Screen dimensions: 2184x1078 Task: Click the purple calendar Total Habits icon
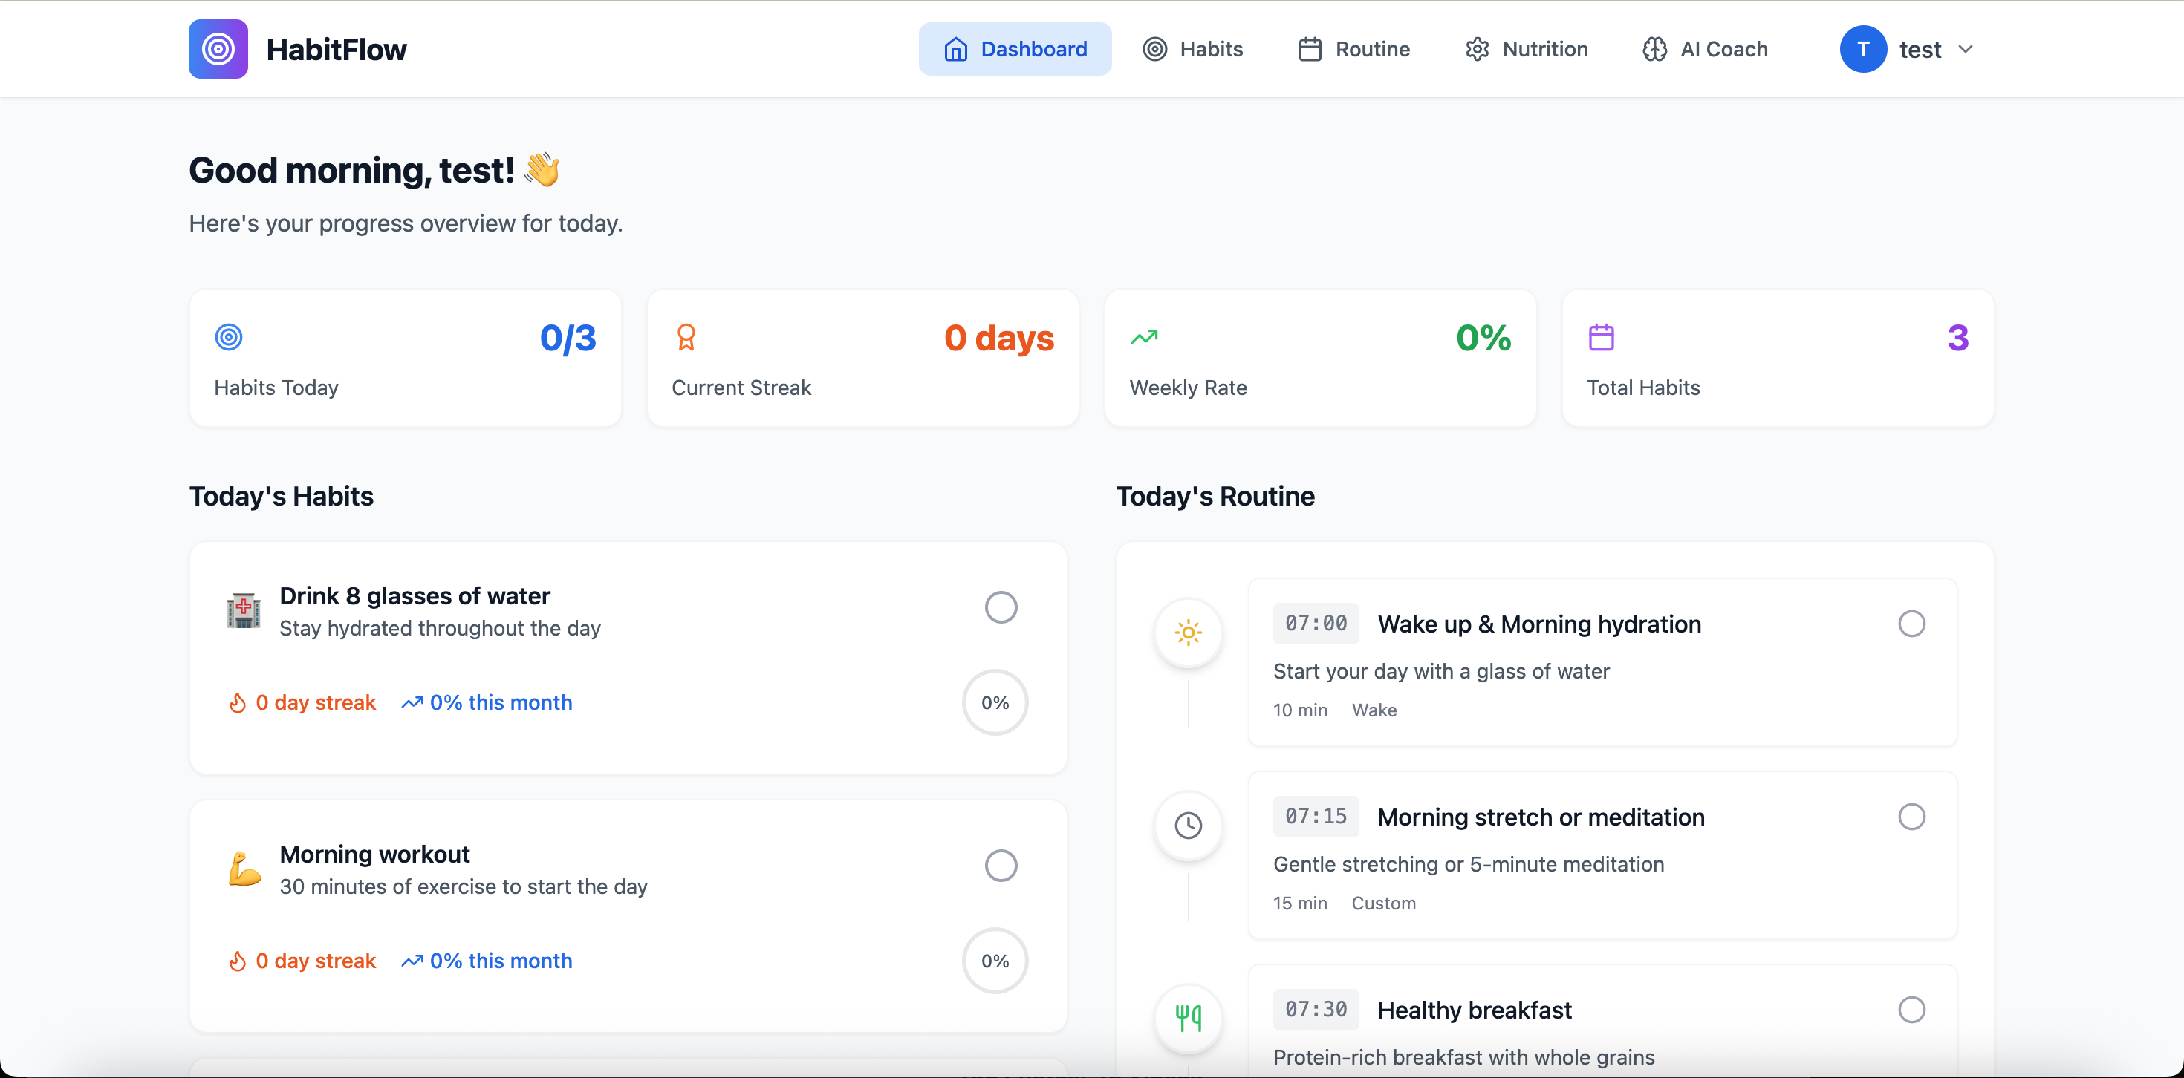1601,337
